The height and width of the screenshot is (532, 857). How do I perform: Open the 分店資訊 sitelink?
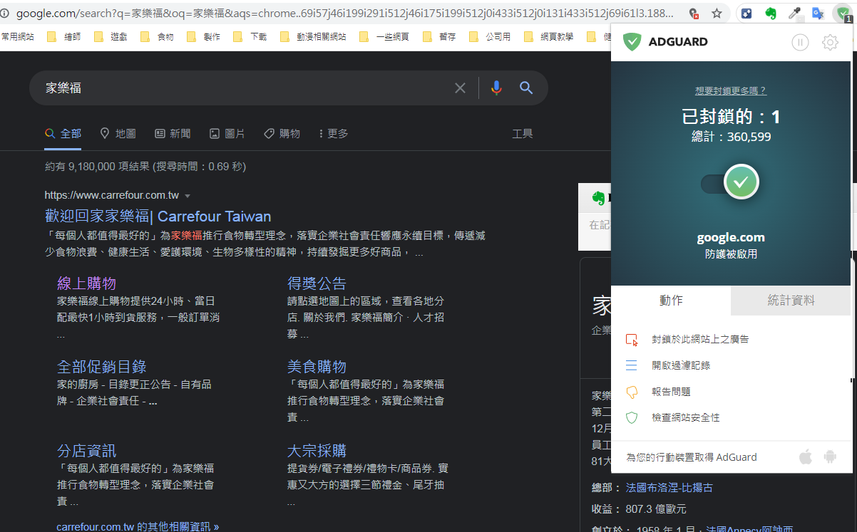tap(86, 451)
